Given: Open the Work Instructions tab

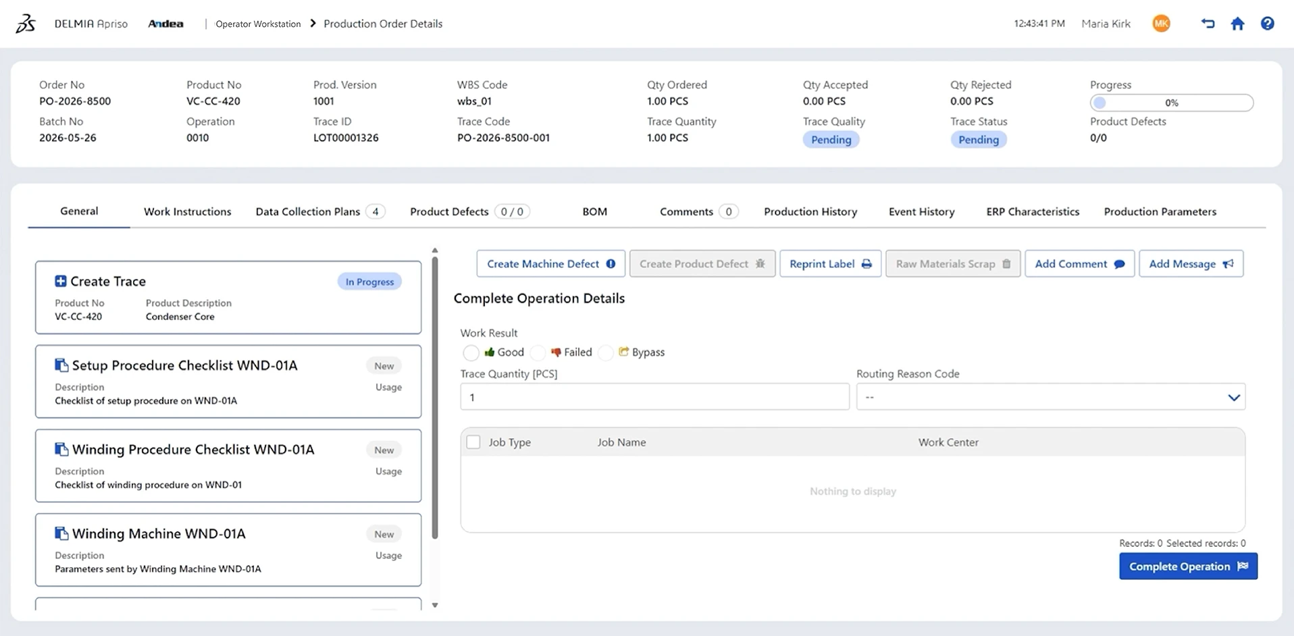Looking at the screenshot, I should (187, 211).
